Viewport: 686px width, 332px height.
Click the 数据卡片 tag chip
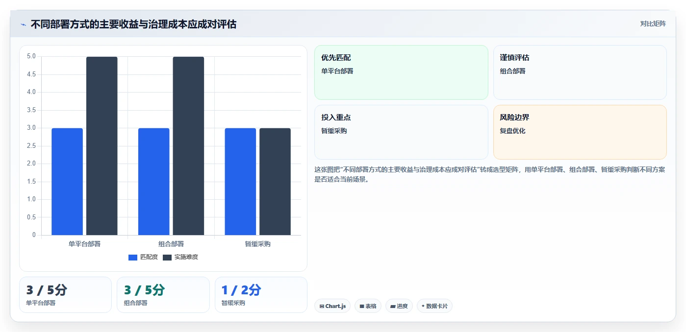[434, 306]
